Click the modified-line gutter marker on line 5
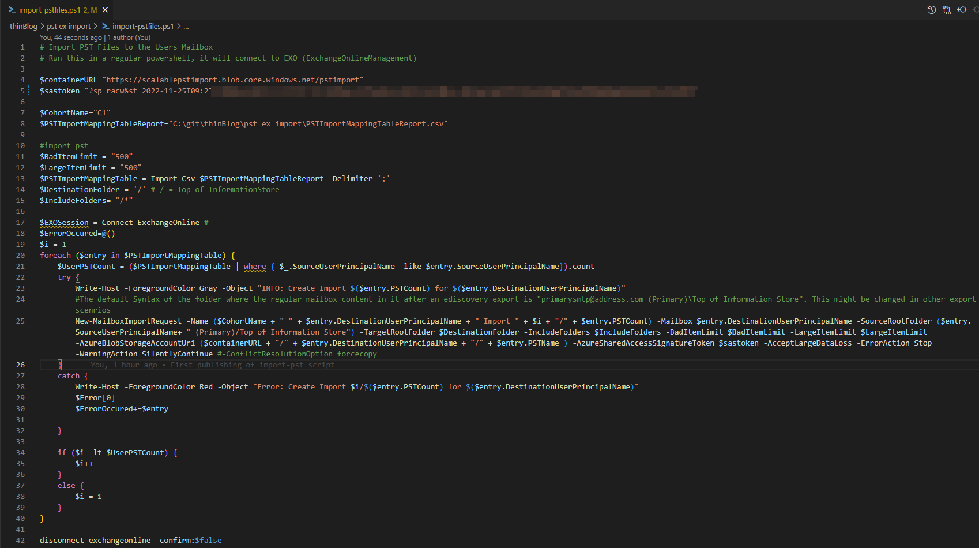 coord(29,91)
